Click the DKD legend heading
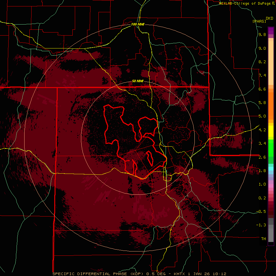This screenshot has height=276, width=276. (x=270, y=18)
